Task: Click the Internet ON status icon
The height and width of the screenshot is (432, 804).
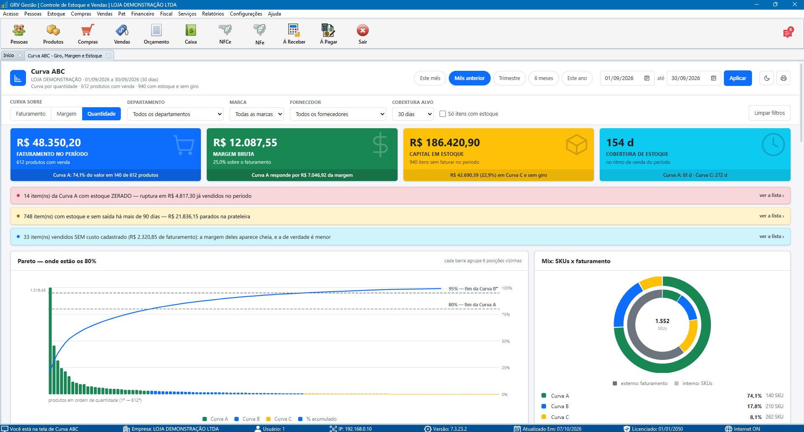Action: [729, 429]
